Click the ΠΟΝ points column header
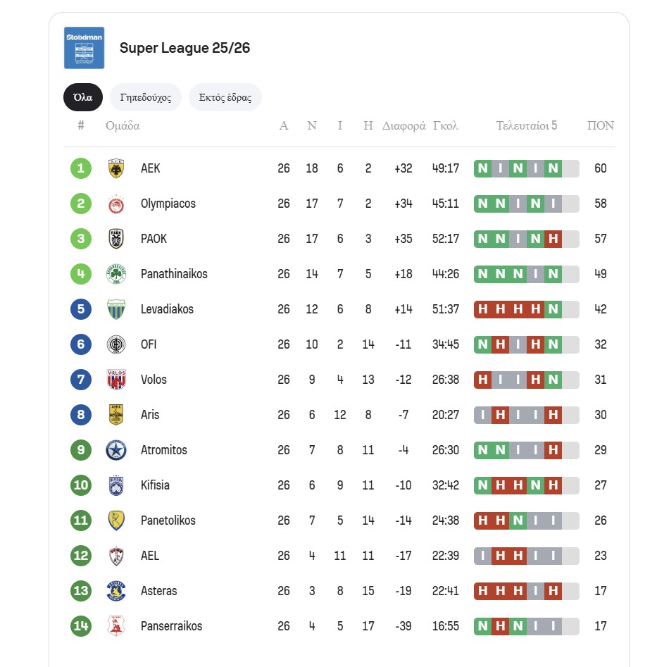The width and height of the screenshot is (657, 667). tap(600, 126)
